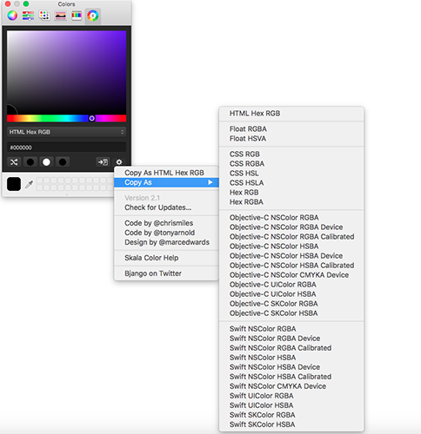The height and width of the screenshot is (434, 421).
Task: Select the first black preset circle
Action: (x=30, y=162)
